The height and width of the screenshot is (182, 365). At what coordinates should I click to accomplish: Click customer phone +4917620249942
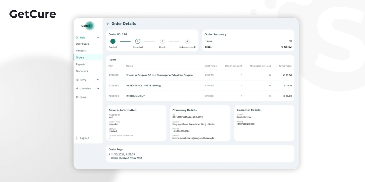click(245, 124)
